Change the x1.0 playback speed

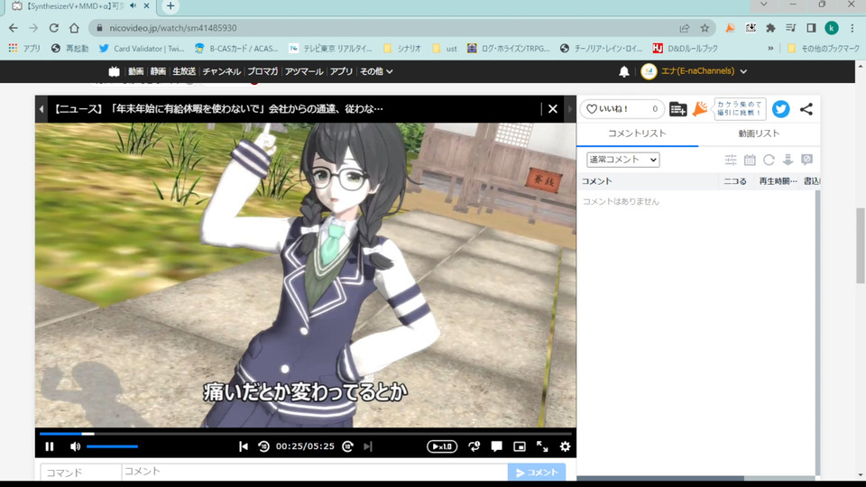[x=442, y=446]
